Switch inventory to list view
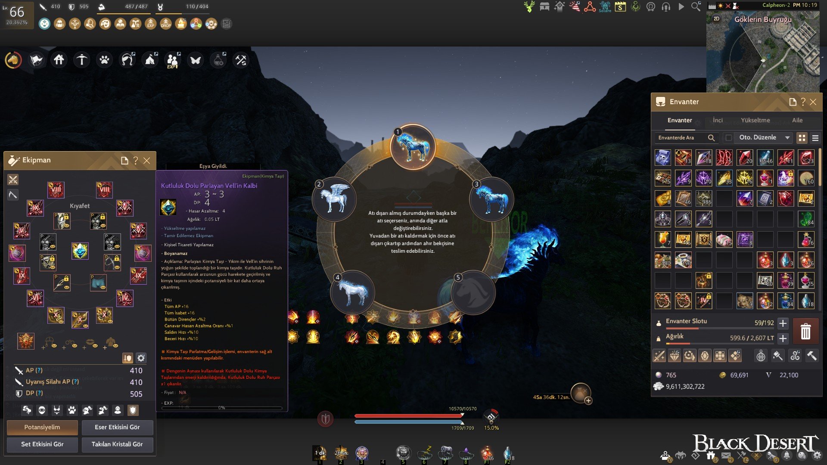This screenshot has height=465, width=827. tap(815, 138)
